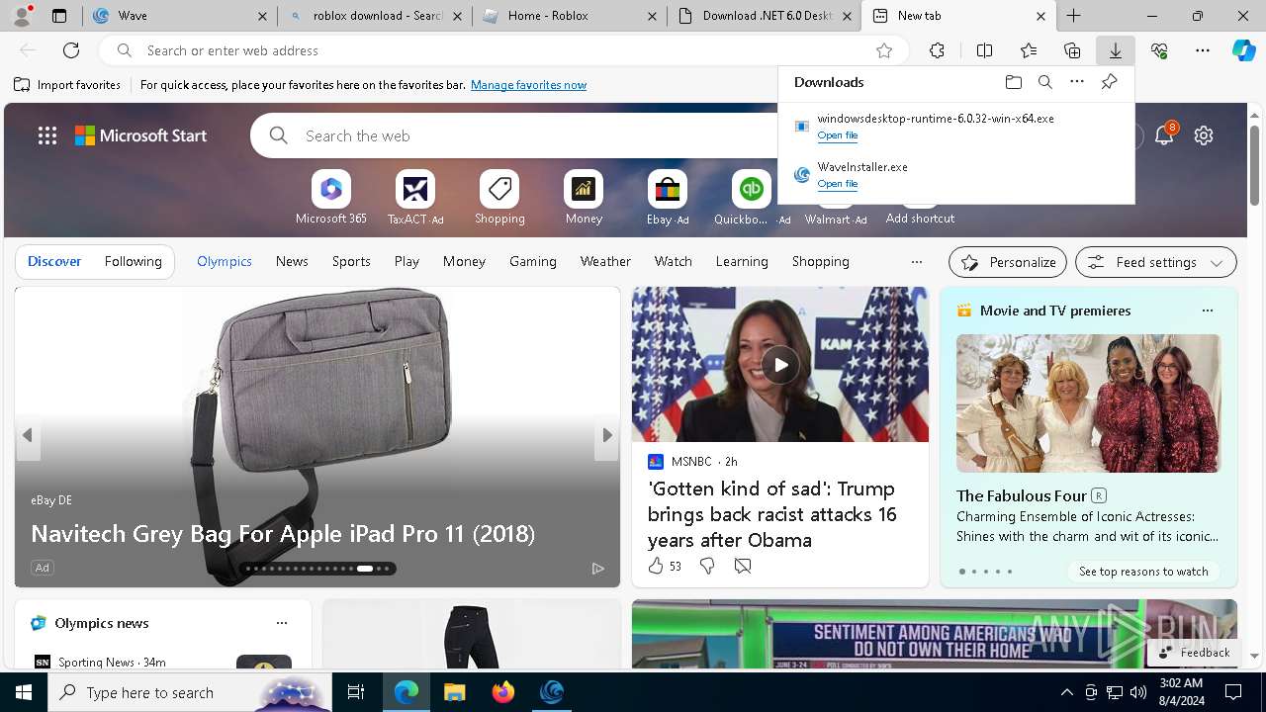
Task: Select the Weather feed category
Action: [605, 261]
